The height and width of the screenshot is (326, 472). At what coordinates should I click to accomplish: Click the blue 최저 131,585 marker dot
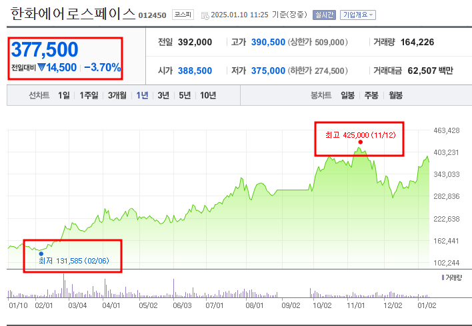point(41,254)
